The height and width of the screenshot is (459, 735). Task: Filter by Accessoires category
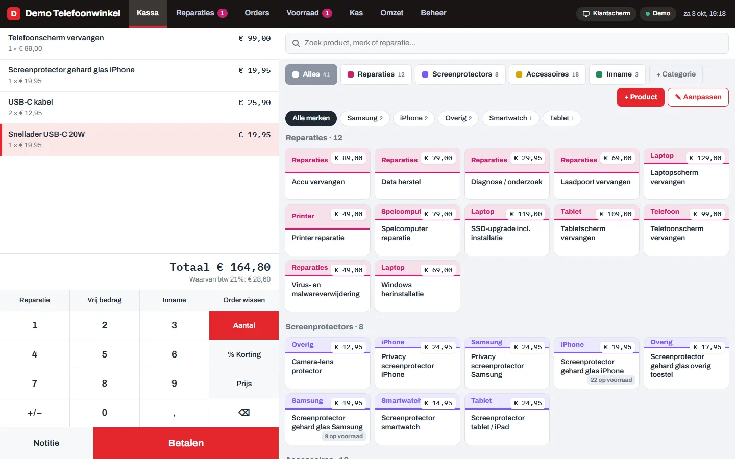pos(547,74)
